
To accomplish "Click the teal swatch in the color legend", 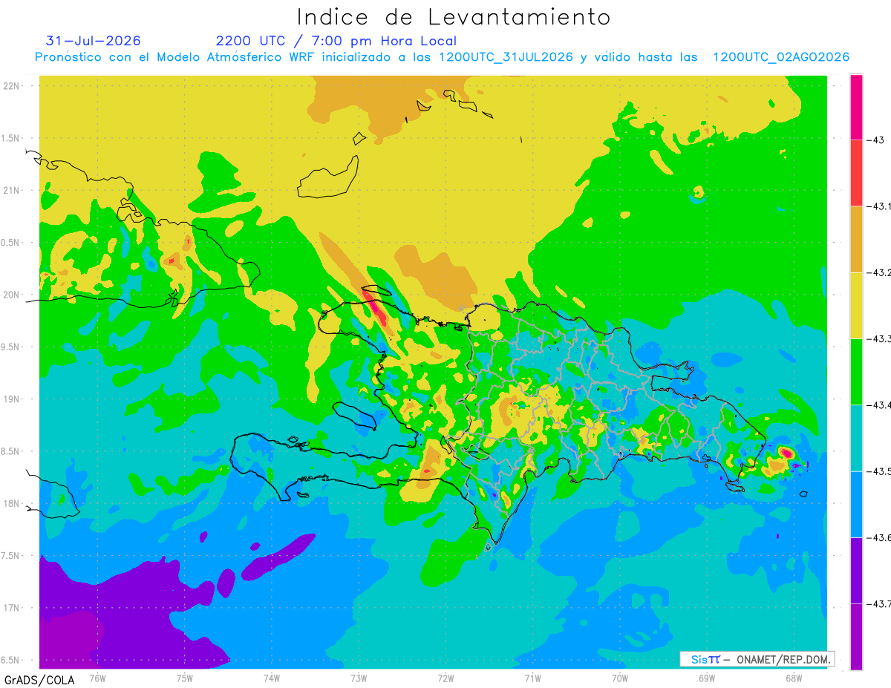I will click(x=856, y=438).
